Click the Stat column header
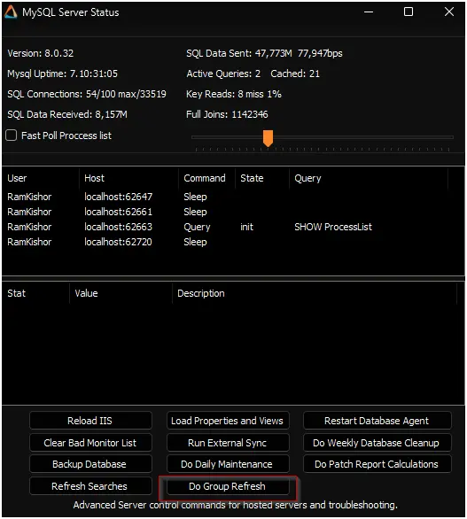The image size is (467, 519). tap(36, 293)
